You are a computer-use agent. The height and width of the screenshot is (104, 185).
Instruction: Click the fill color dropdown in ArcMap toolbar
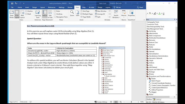tap(152, 13)
